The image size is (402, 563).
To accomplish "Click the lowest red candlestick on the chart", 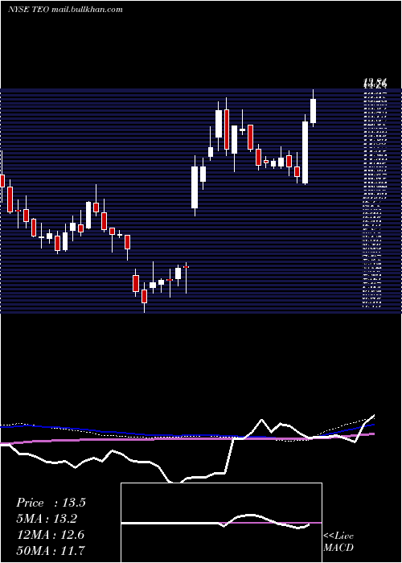I will pyautogui.click(x=144, y=296).
